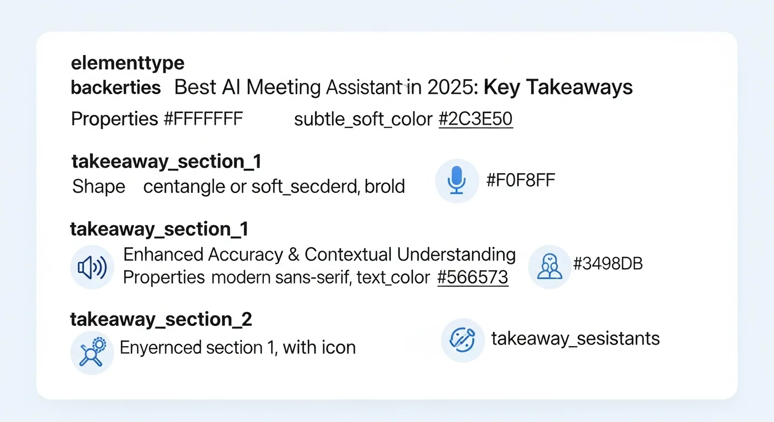Click the takeaway_section_2 heading
The height and width of the screenshot is (422, 774).
tap(161, 319)
